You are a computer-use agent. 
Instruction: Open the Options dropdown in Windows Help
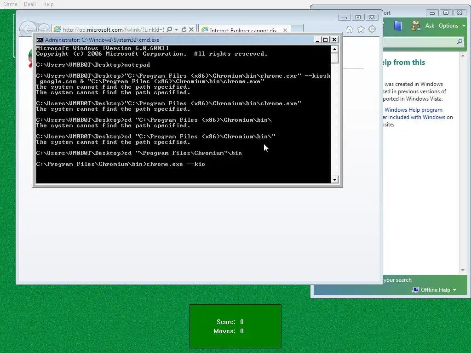452,26
